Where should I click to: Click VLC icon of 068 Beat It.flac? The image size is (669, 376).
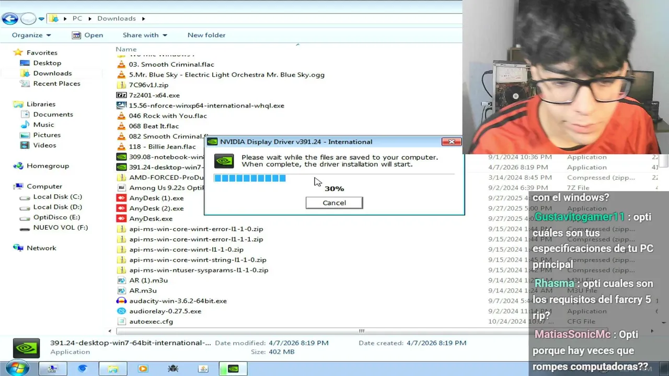[x=121, y=126]
